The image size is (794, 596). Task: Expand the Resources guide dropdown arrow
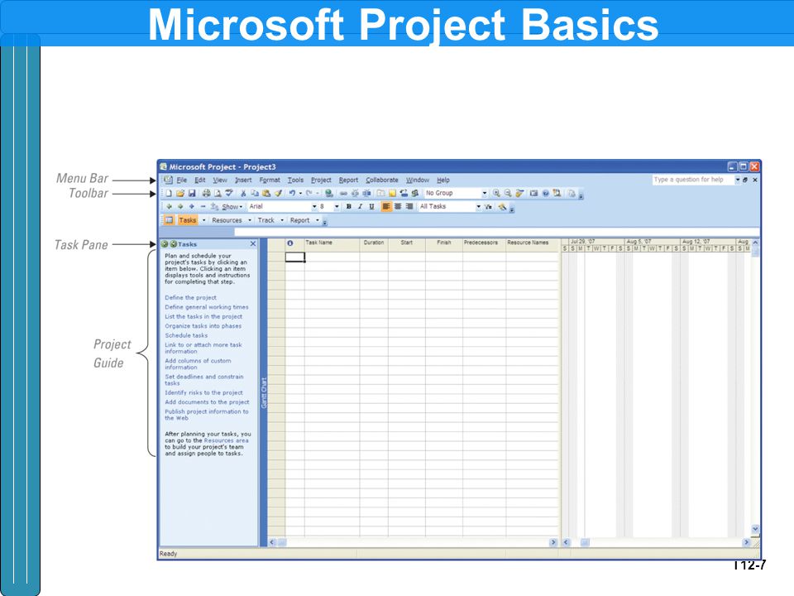(250, 220)
